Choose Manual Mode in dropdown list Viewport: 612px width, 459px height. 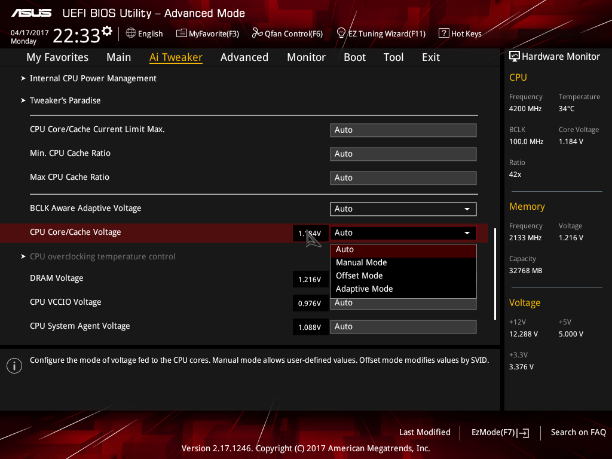point(403,263)
